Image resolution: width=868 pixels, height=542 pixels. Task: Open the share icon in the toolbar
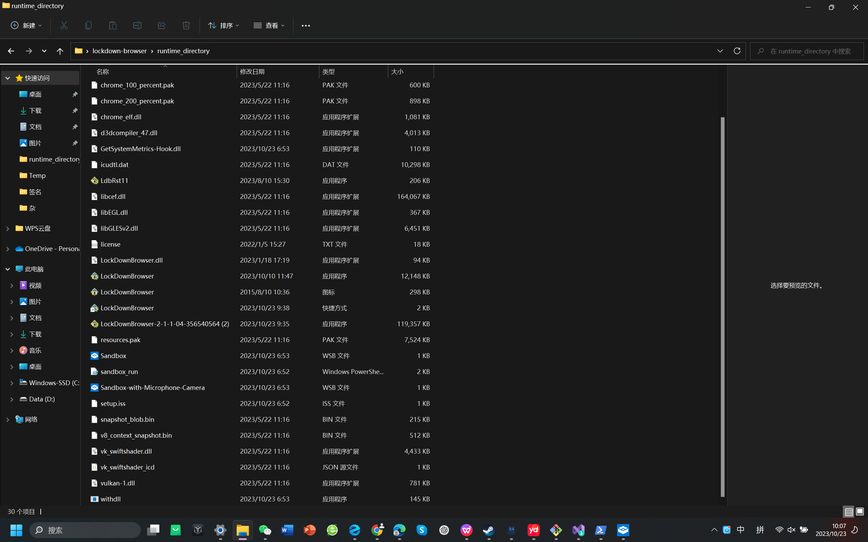click(x=161, y=25)
